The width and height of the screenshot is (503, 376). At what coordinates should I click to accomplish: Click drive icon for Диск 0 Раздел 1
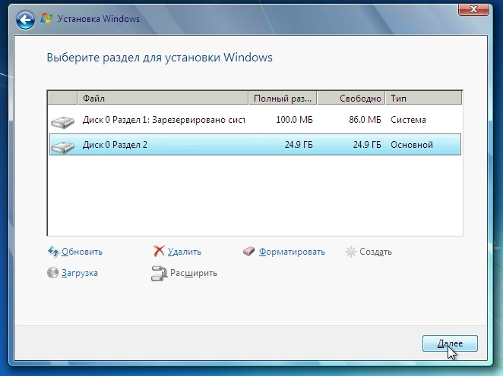click(x=62, y=122)
